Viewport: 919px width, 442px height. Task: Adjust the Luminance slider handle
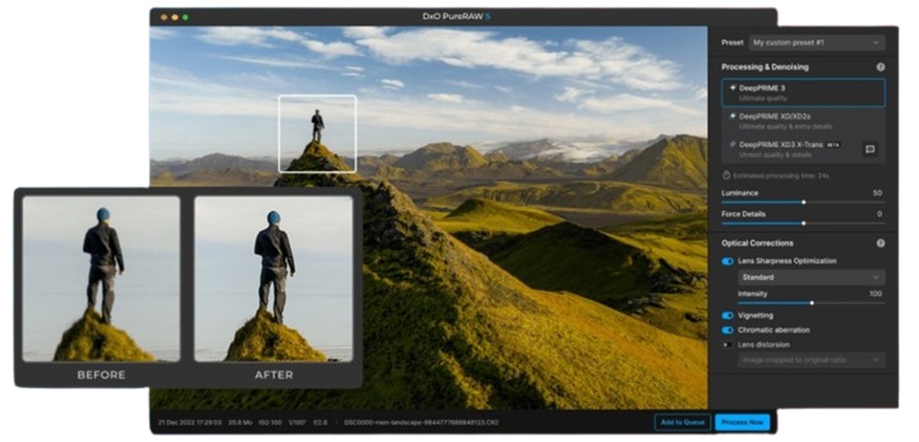tap(803, 201)
